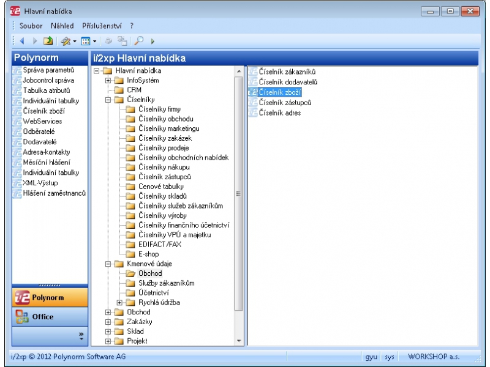Screen dimensions: 490x367
Task: Open the Soubor menu
Action: (31, 26)
